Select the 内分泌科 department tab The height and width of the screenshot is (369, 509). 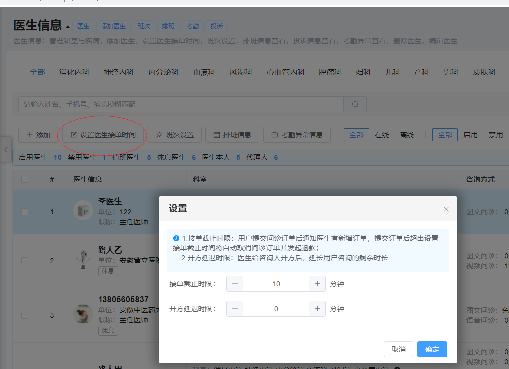coord(164,72)
